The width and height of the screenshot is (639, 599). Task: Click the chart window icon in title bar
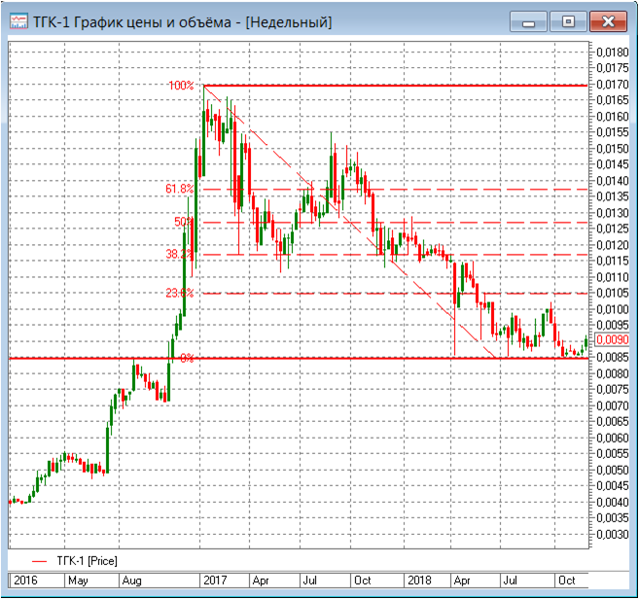[18, 21]
